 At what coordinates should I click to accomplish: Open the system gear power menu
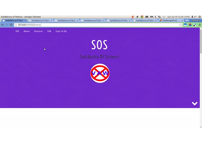(x=200, y=17)
